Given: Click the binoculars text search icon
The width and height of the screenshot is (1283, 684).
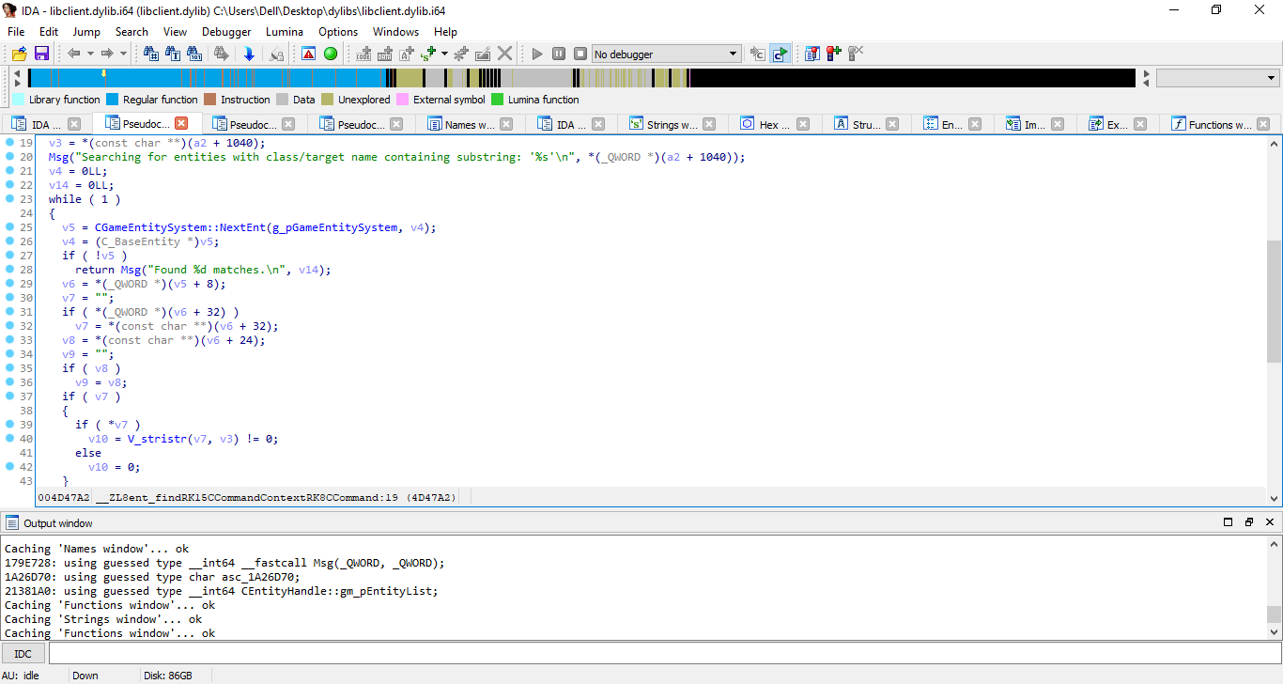Looking at the screenshot, I should 173,54.
